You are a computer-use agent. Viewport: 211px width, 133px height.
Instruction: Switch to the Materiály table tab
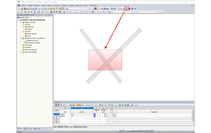click(60, 127)
